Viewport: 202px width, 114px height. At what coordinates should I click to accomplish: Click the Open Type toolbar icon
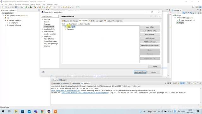(47, 7)
